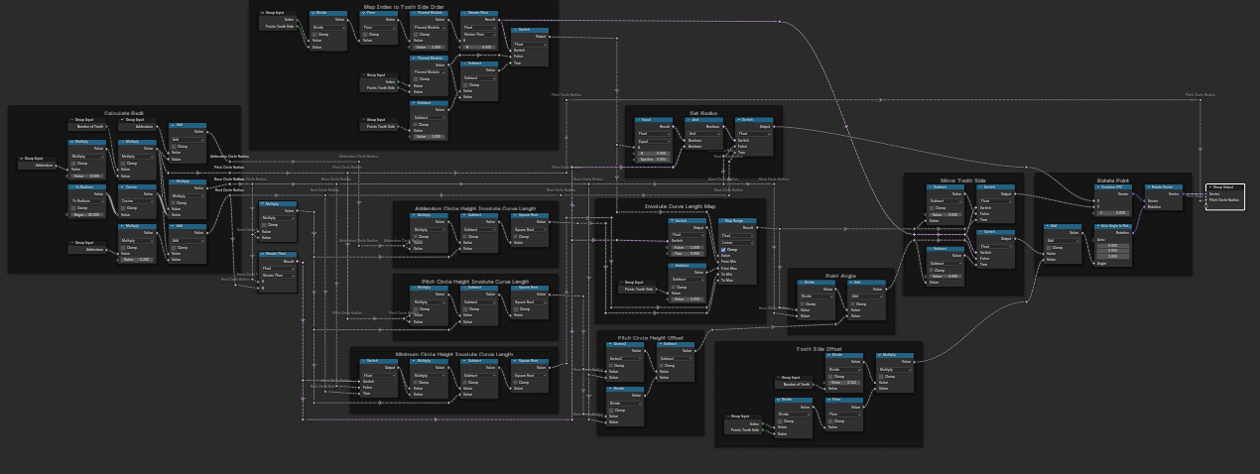The image size is (1260, 474).
Task: Click the Axis Angle to Rotation output socket
Action: [x=1134, y=232]
